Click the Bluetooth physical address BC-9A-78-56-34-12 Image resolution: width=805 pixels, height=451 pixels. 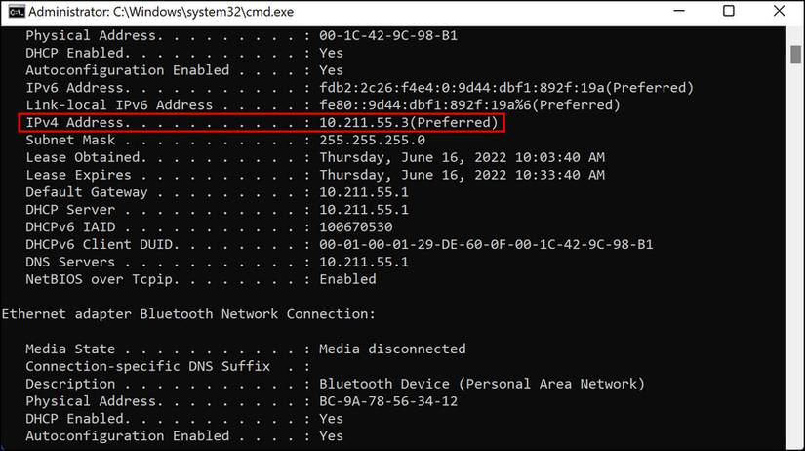pos(388,401)
